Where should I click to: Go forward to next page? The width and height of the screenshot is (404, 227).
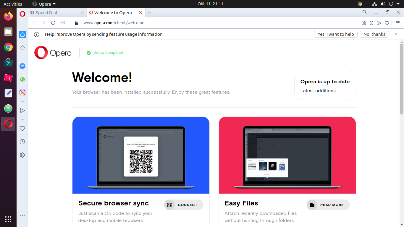[x=43, y=23]
